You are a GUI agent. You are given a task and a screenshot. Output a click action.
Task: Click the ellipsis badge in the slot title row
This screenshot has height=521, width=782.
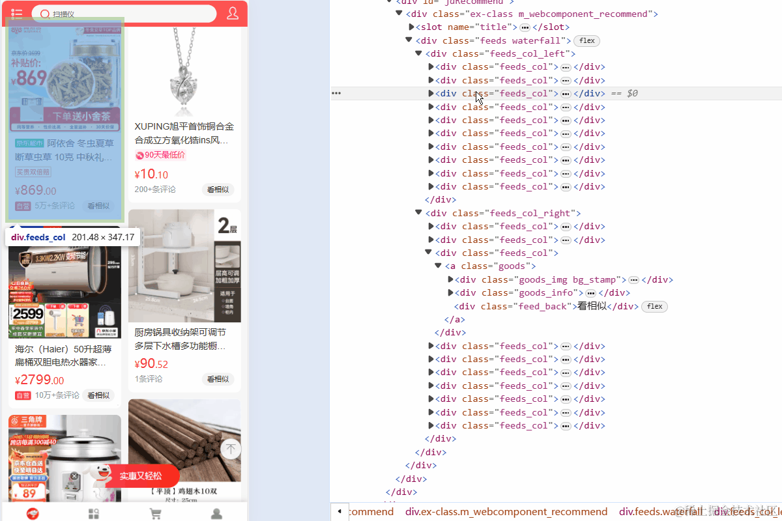[525, 27]
